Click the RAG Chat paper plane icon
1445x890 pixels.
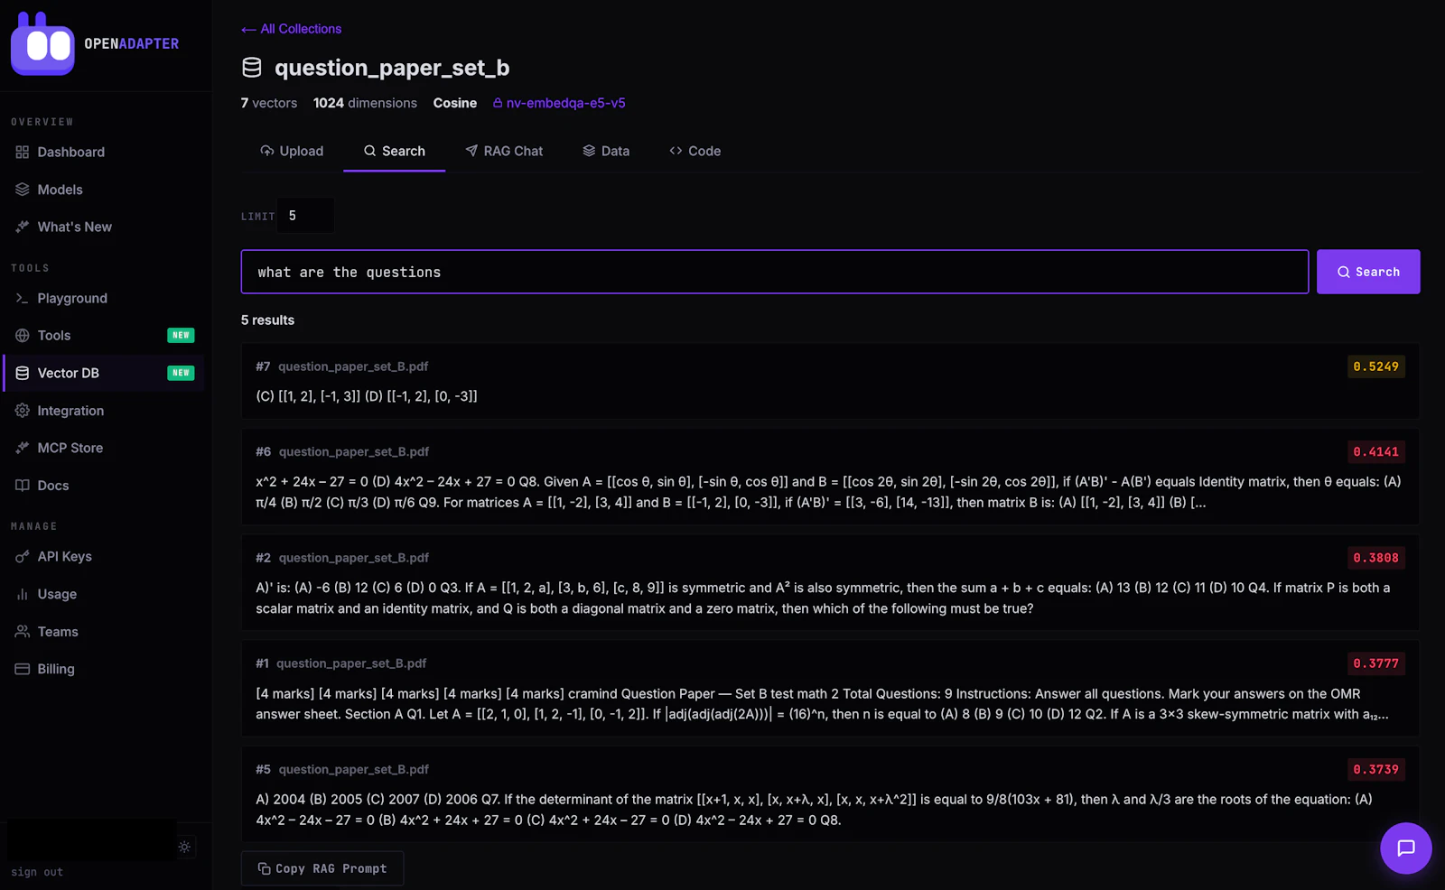click(x=471, y=151)
